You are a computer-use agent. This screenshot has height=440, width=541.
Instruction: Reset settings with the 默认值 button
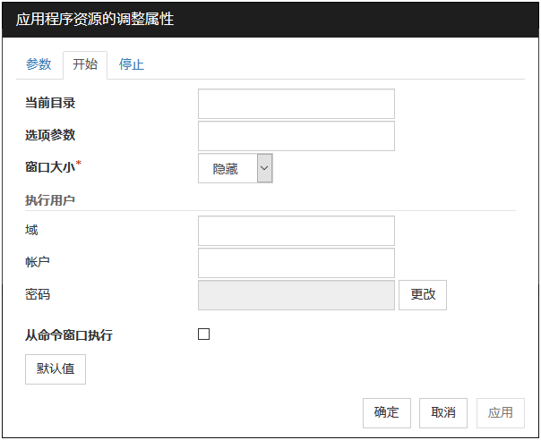56,368
